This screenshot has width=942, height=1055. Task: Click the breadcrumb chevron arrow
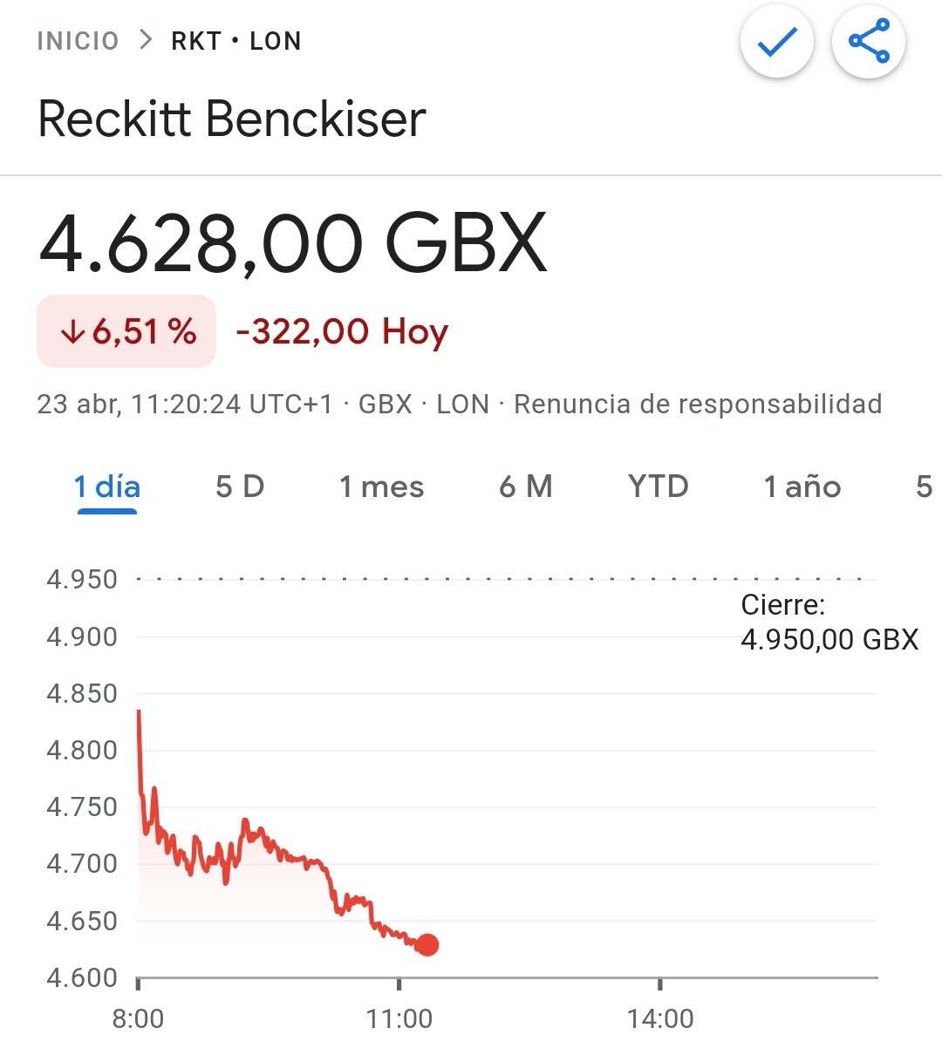[x=146, y=40]
